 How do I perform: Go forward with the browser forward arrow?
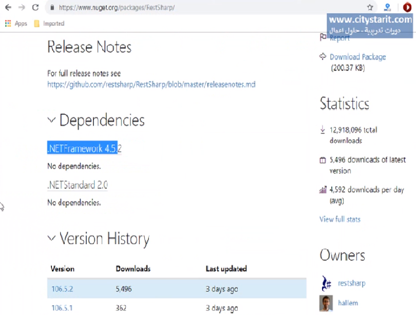click(x=22, y=7)
